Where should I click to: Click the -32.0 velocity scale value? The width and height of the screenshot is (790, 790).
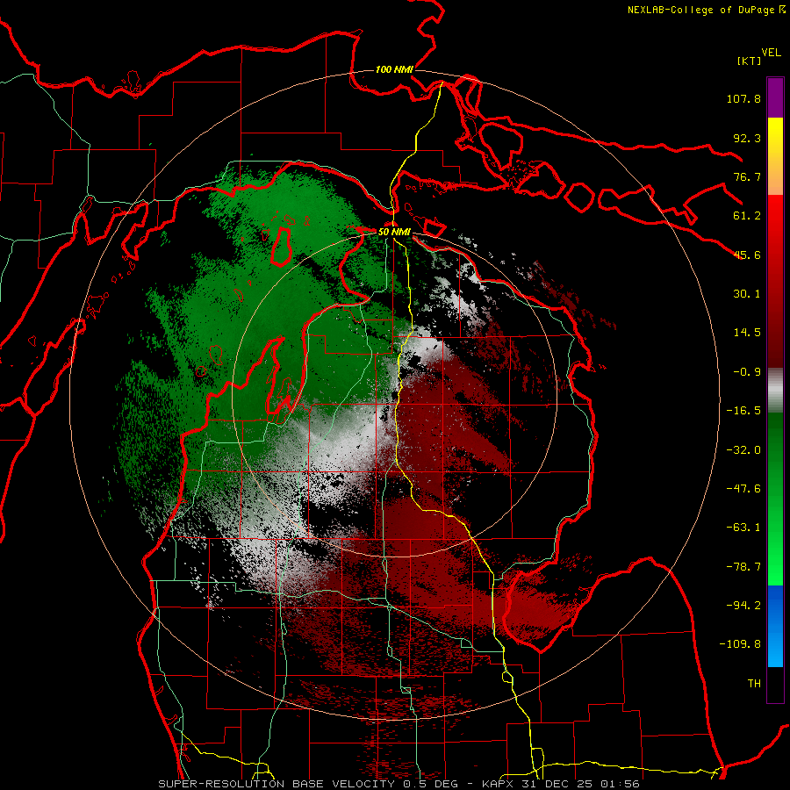pyautogui.click(x=743, y=450)
